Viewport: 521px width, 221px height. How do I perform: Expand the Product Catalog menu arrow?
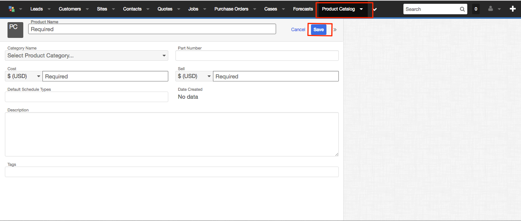[x=361, y=9]
